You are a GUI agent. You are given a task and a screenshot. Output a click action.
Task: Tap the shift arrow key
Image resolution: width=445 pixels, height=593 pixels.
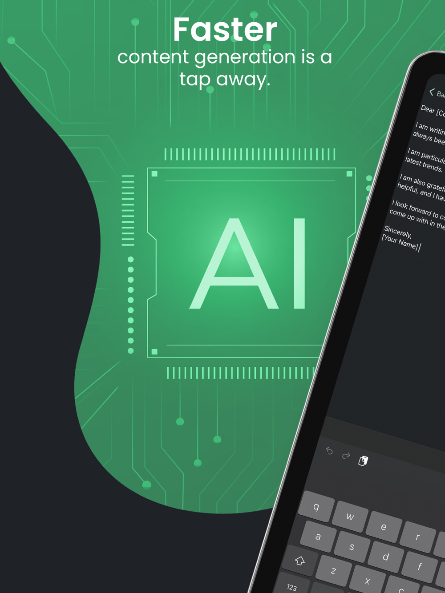(x=300, y=561)
